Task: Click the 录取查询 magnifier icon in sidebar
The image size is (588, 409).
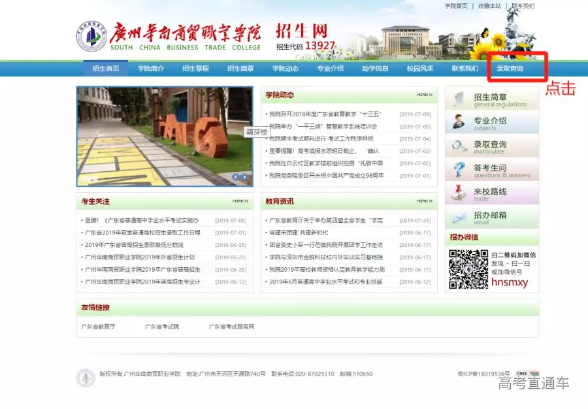Action: [x=459, y=146]
